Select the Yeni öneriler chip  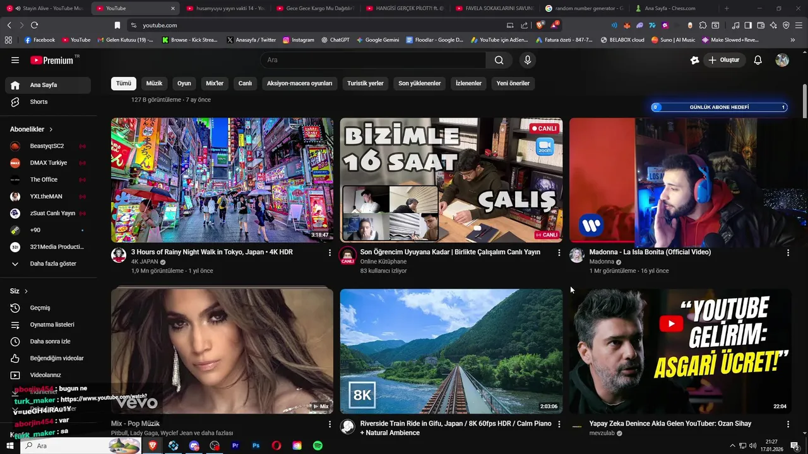point(513,83)
